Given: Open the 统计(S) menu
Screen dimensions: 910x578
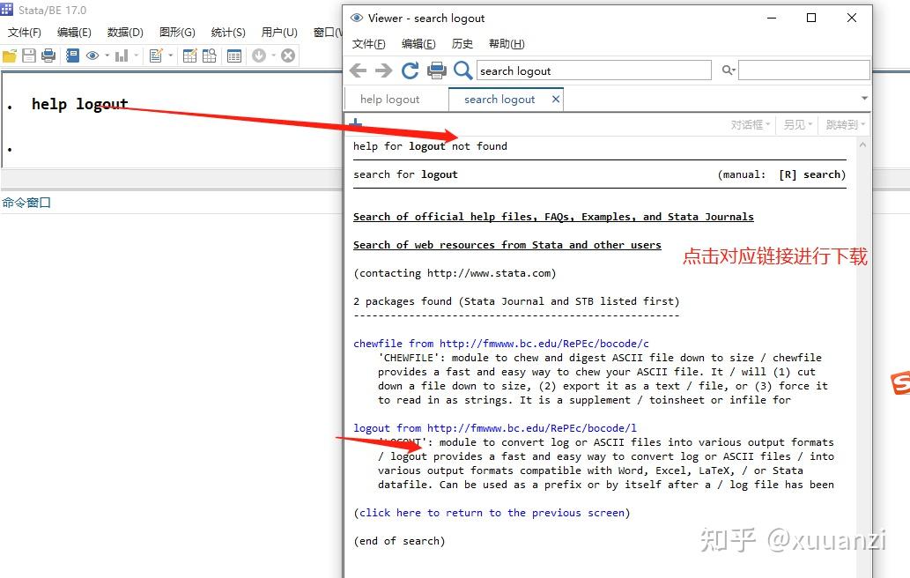Looking at the screenshot, I should coord(227,31).
